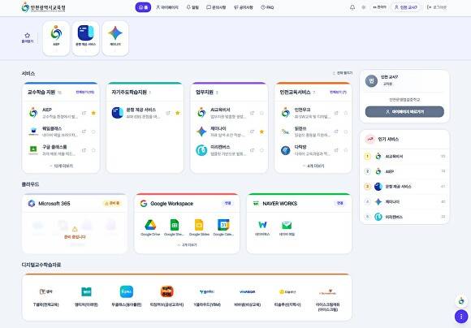Image resolution: width=471 pixels, height=328 pixels.
Task: Unfavorite AIEP using its yellow star
Action: point(93,113)
